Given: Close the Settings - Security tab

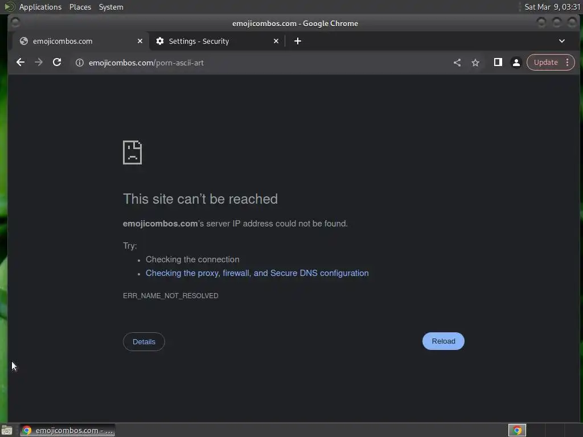Looking at the screenshot, I should 276,41.
